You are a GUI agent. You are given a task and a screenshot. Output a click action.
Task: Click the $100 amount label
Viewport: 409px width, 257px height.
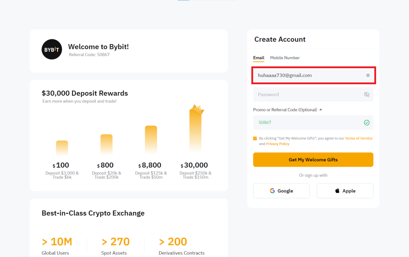[x=61, y=165]
